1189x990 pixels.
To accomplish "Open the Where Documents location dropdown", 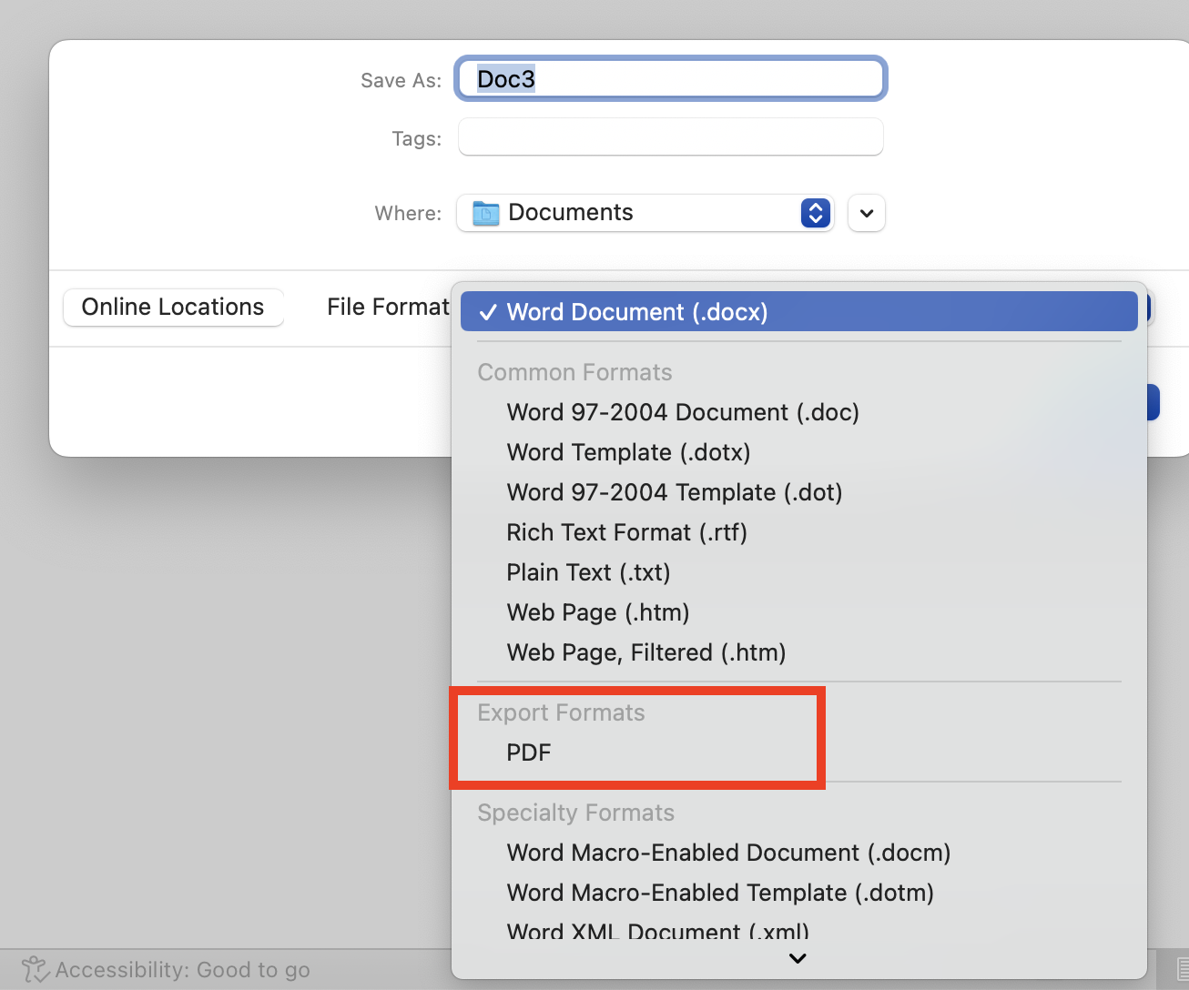I will [x=645, y=213].
